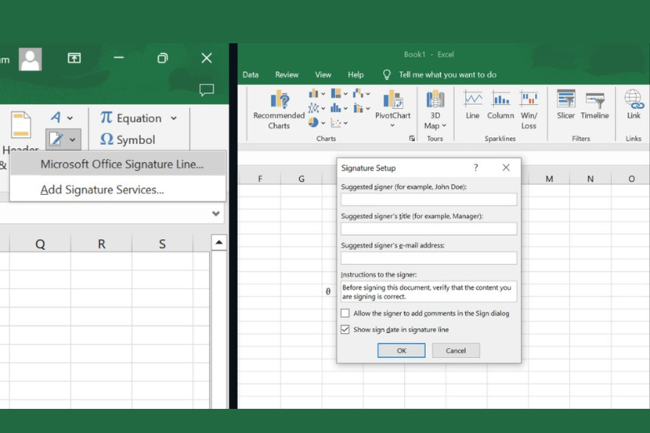Expand the PivotChart dropdown arrow
650x433 pixels.
pos(392,125)
